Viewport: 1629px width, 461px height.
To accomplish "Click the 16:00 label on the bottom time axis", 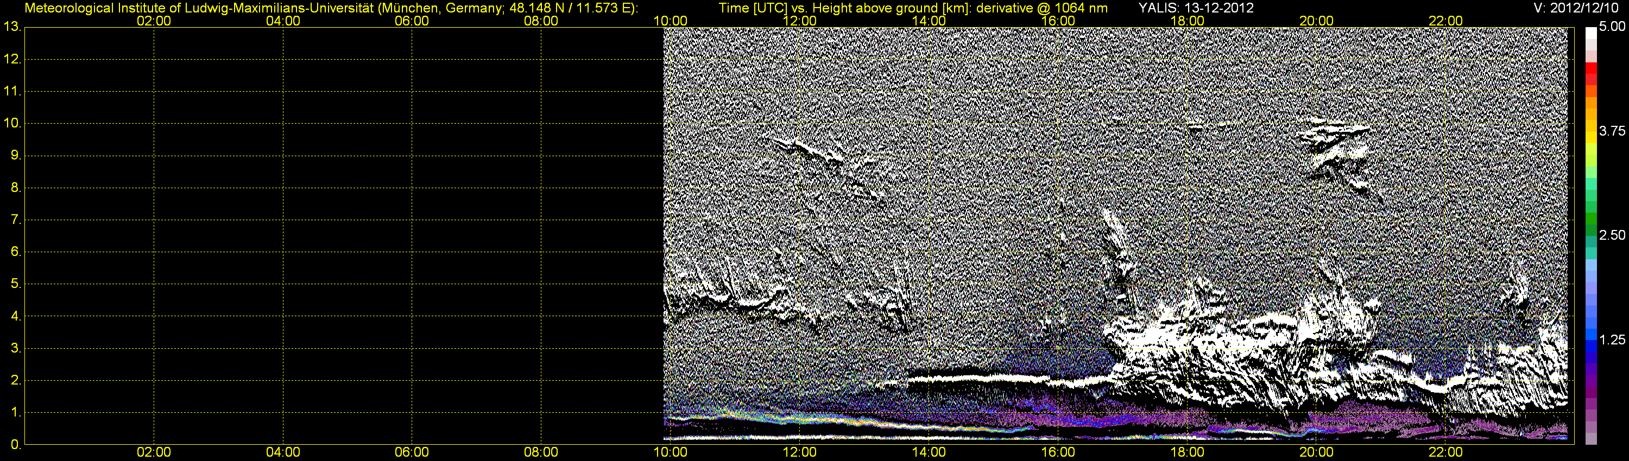I will (1058, 452).
